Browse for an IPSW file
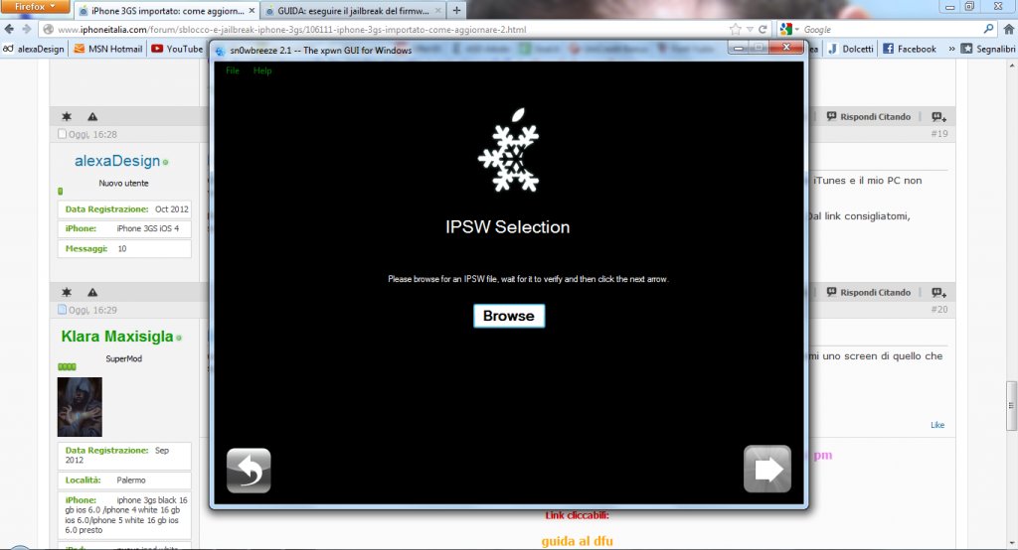 508,316
